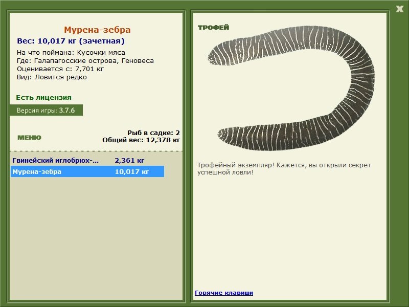Click the Мурена-зебра title heading

(x=97, y=30)
